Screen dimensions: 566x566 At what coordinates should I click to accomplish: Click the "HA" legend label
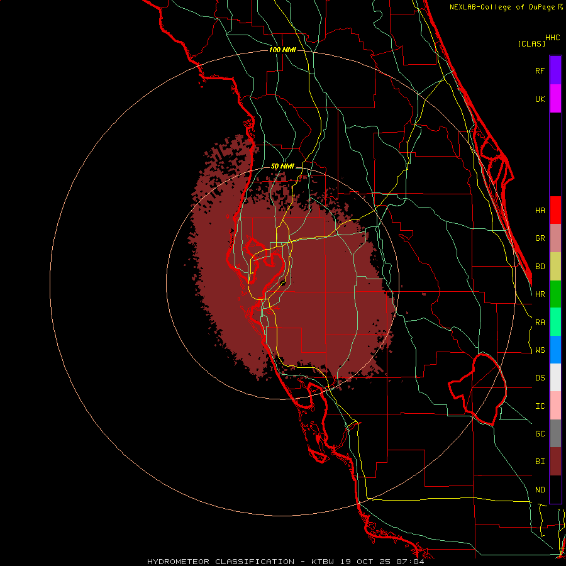(540, 210)
